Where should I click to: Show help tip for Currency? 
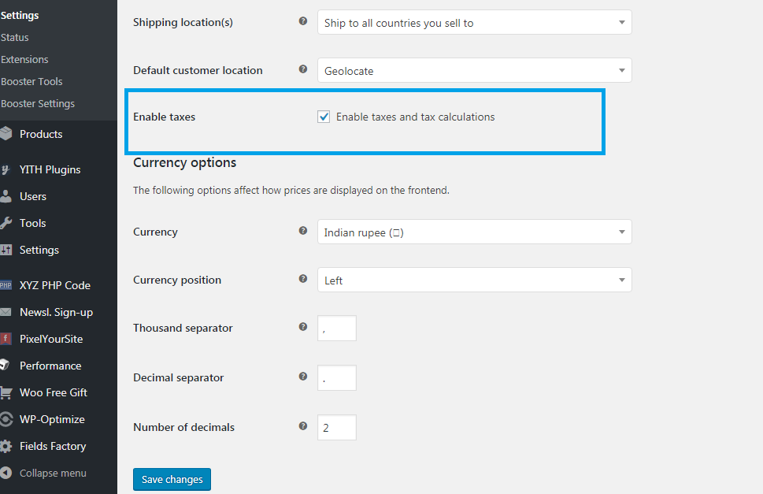coord(302,231)
